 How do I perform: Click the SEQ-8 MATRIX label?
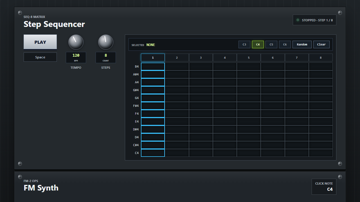34,17
